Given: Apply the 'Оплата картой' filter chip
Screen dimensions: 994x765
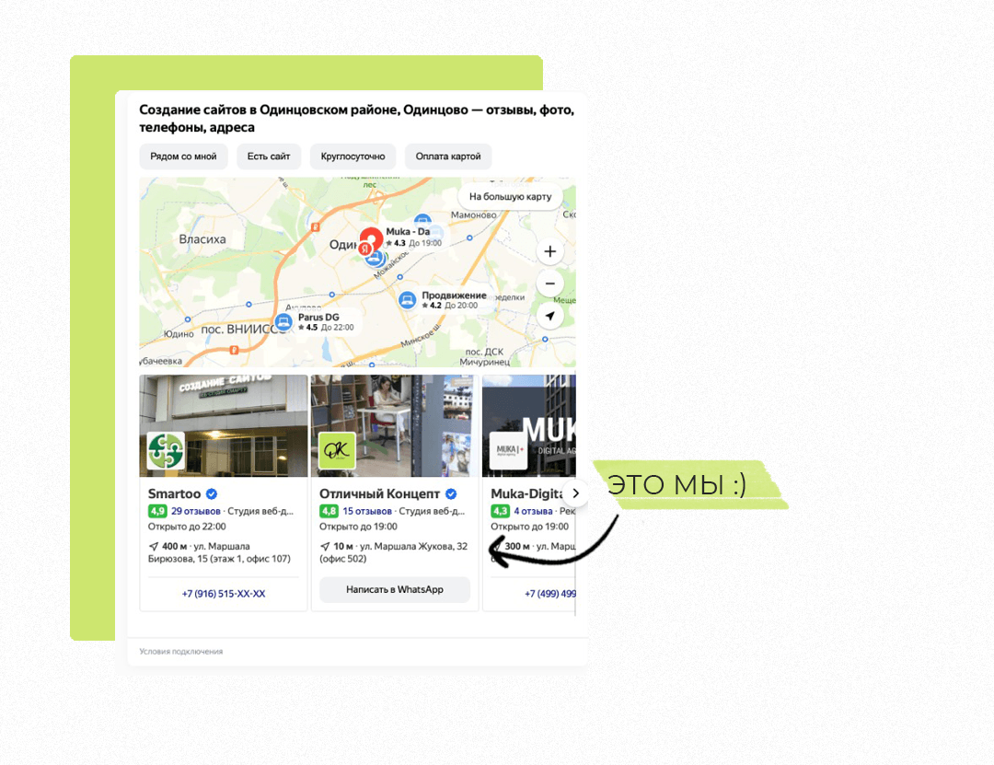Looking at the screenshot, I should 448,156.
